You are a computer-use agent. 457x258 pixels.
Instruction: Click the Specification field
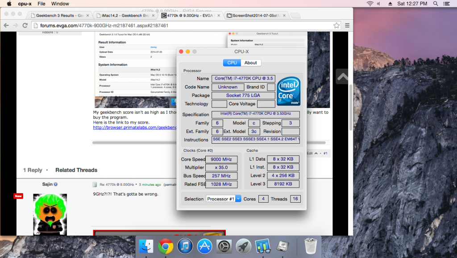pos(256,114)
